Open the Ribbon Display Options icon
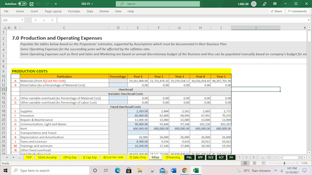 275,4
